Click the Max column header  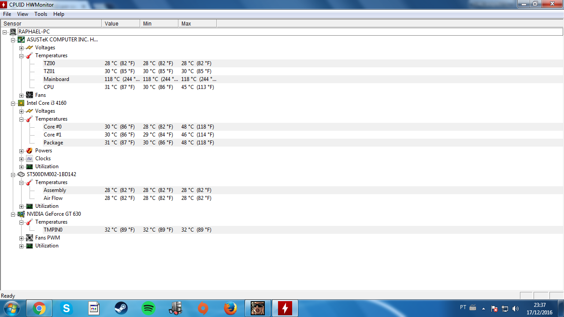click(197, 23)
